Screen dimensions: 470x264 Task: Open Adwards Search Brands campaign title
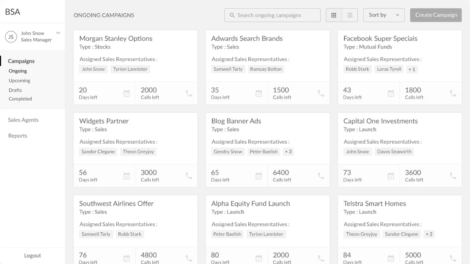coord(247,38)
